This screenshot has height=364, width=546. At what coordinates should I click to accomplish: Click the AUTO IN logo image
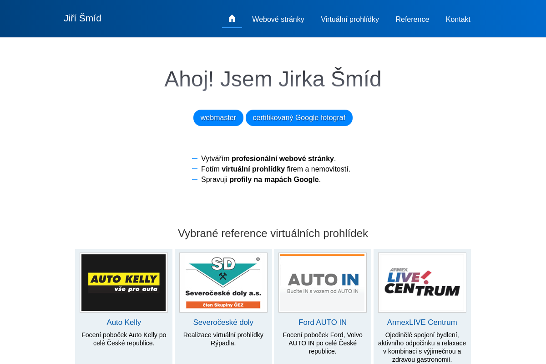(x=322, y=282)
